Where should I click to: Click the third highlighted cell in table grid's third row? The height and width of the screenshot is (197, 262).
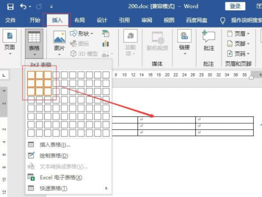48,91
